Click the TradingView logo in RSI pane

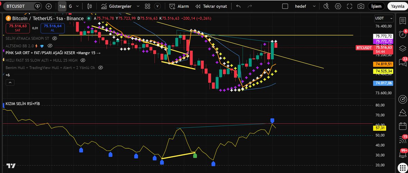(11, 166)
